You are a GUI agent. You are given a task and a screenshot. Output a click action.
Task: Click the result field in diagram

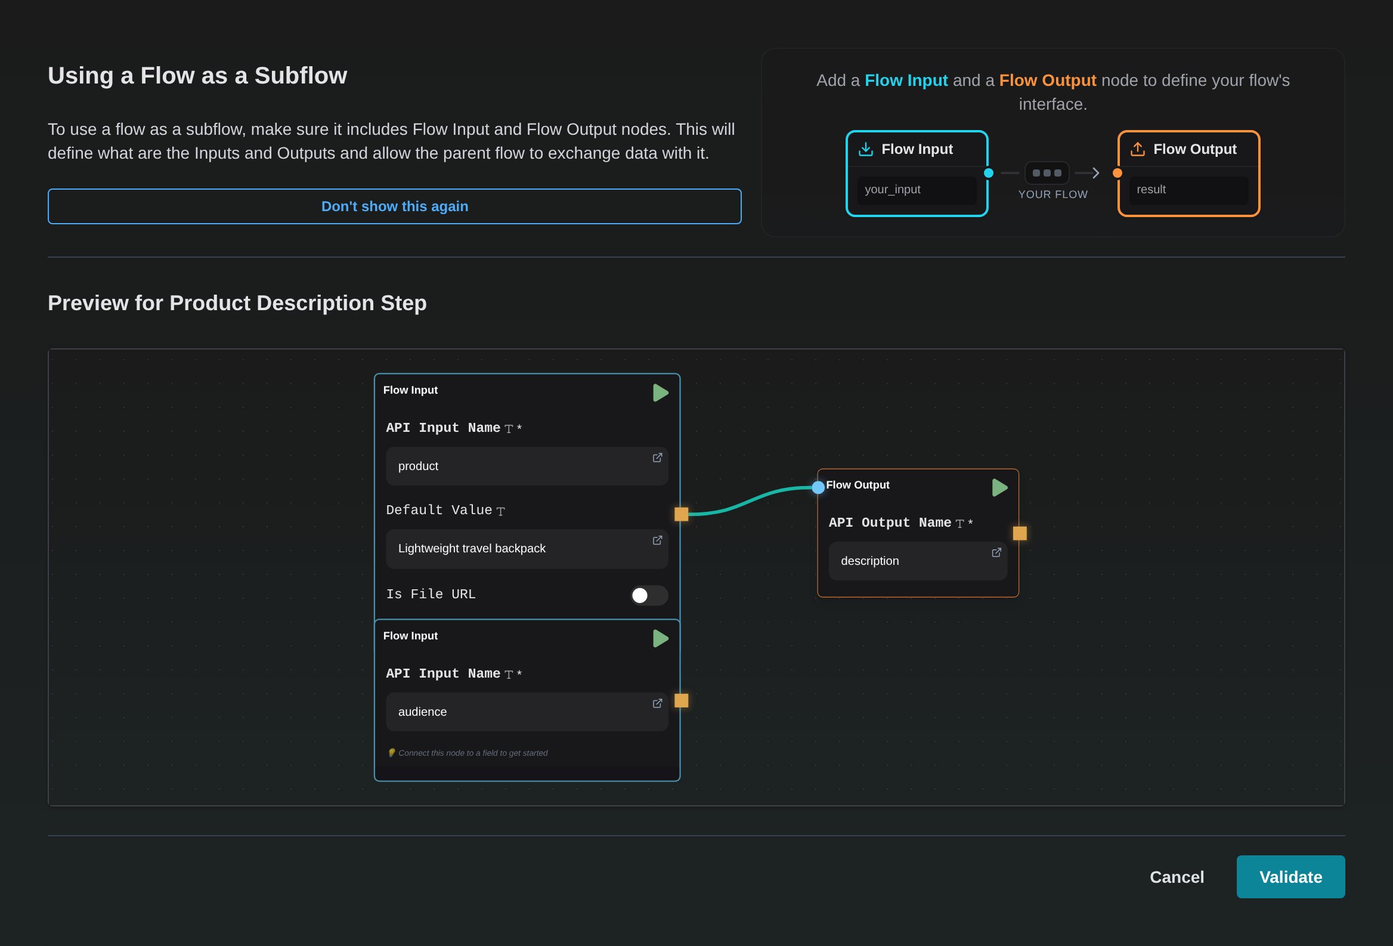pos(1189,191)
